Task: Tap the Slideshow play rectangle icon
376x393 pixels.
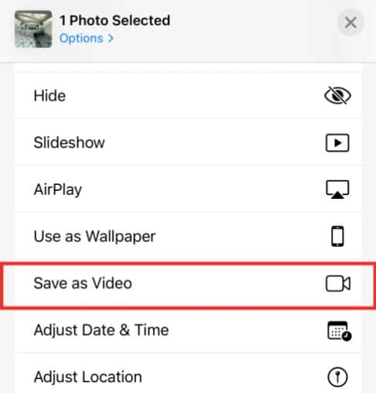Action: (x=337, y=142)
